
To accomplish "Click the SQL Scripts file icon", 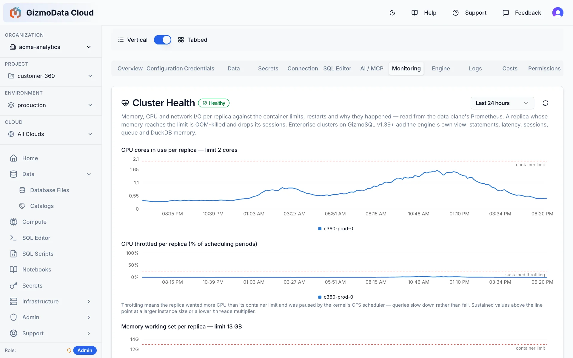I will point(13,254).
